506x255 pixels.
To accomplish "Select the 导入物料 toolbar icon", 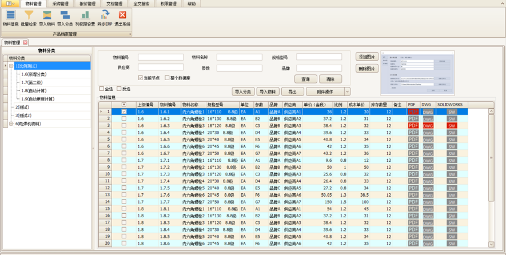I will pos(47,15).
